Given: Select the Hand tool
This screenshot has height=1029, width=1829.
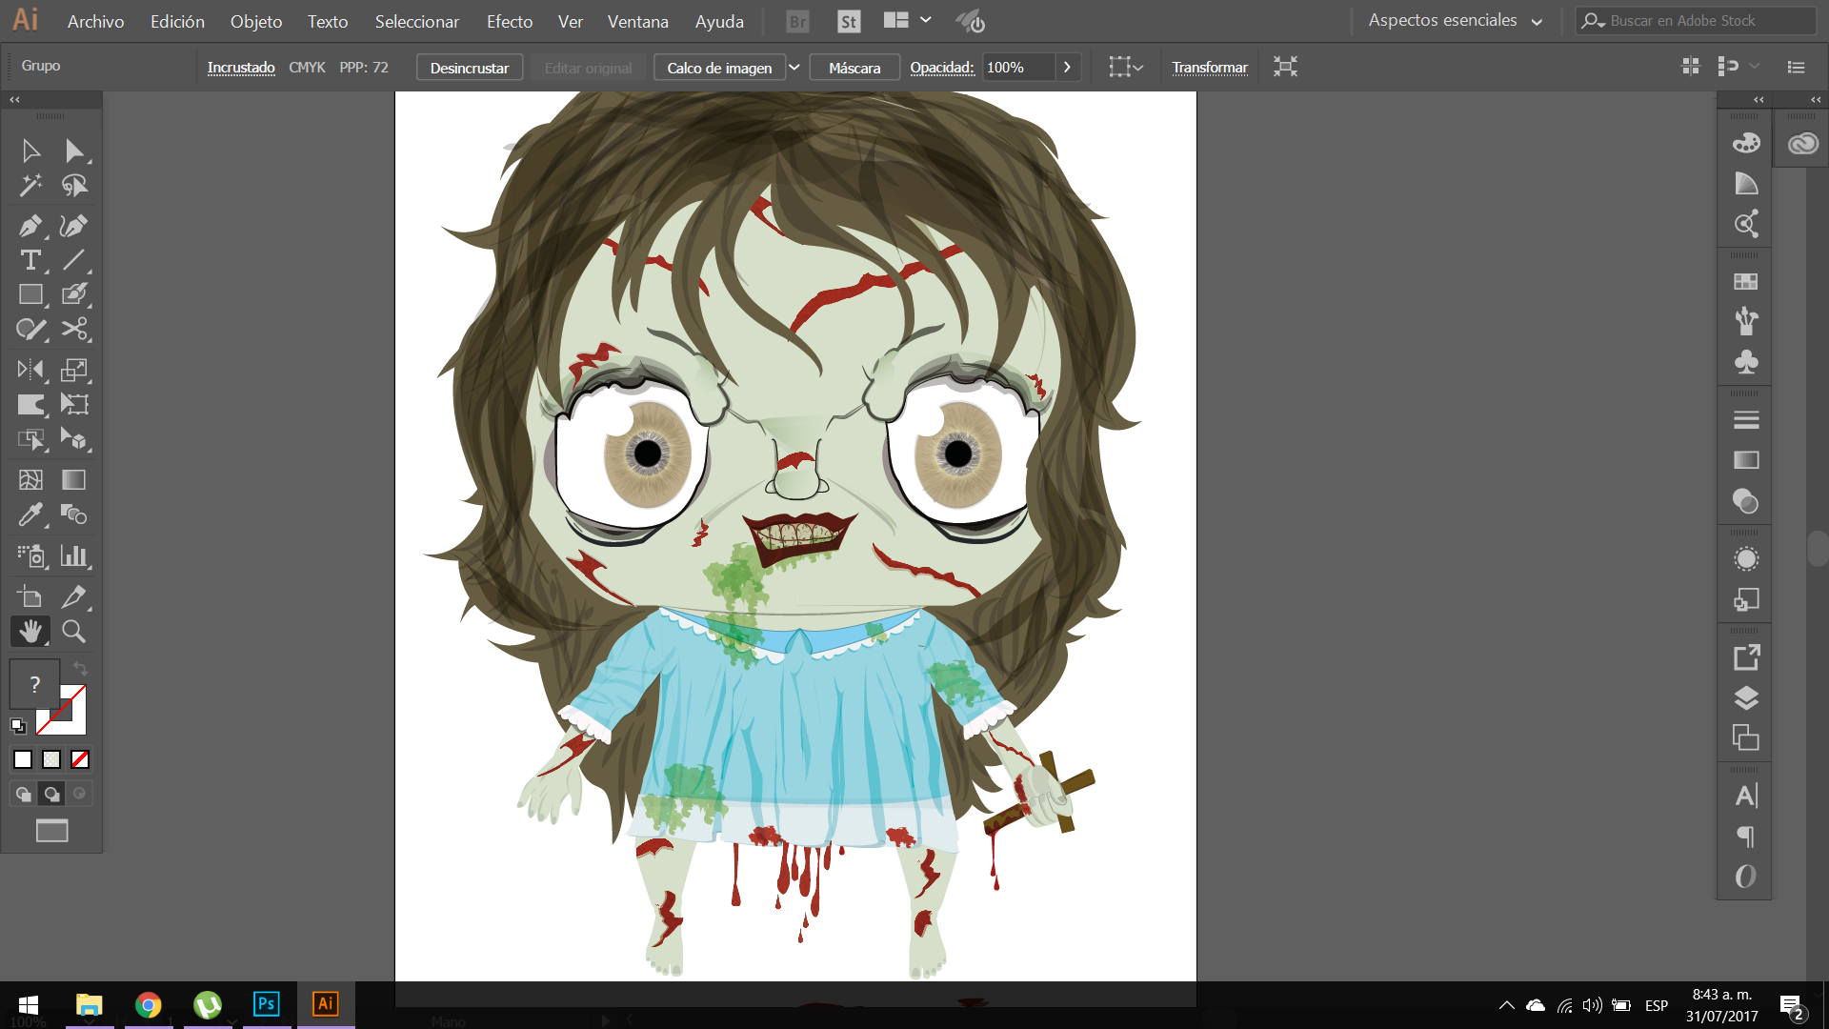Looking at the screenshot, I should tap(30, 631).
